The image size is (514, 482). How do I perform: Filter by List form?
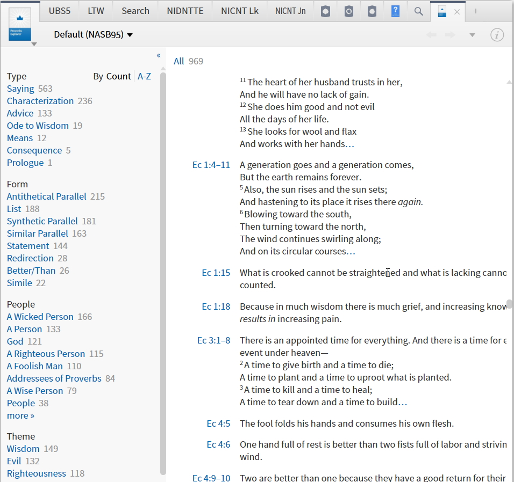tap(14, 209)
